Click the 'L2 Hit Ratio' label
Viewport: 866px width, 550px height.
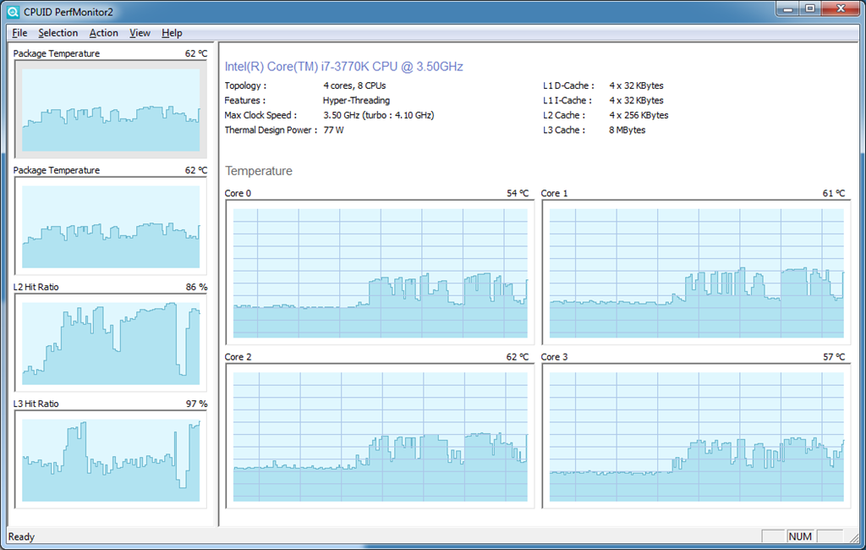(36, 288)
